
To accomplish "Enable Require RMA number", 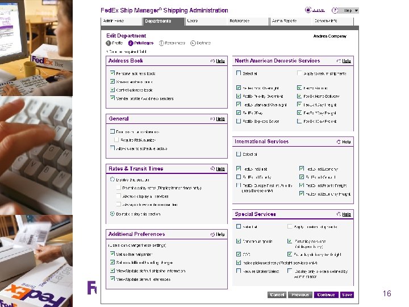I will [116, 140].
